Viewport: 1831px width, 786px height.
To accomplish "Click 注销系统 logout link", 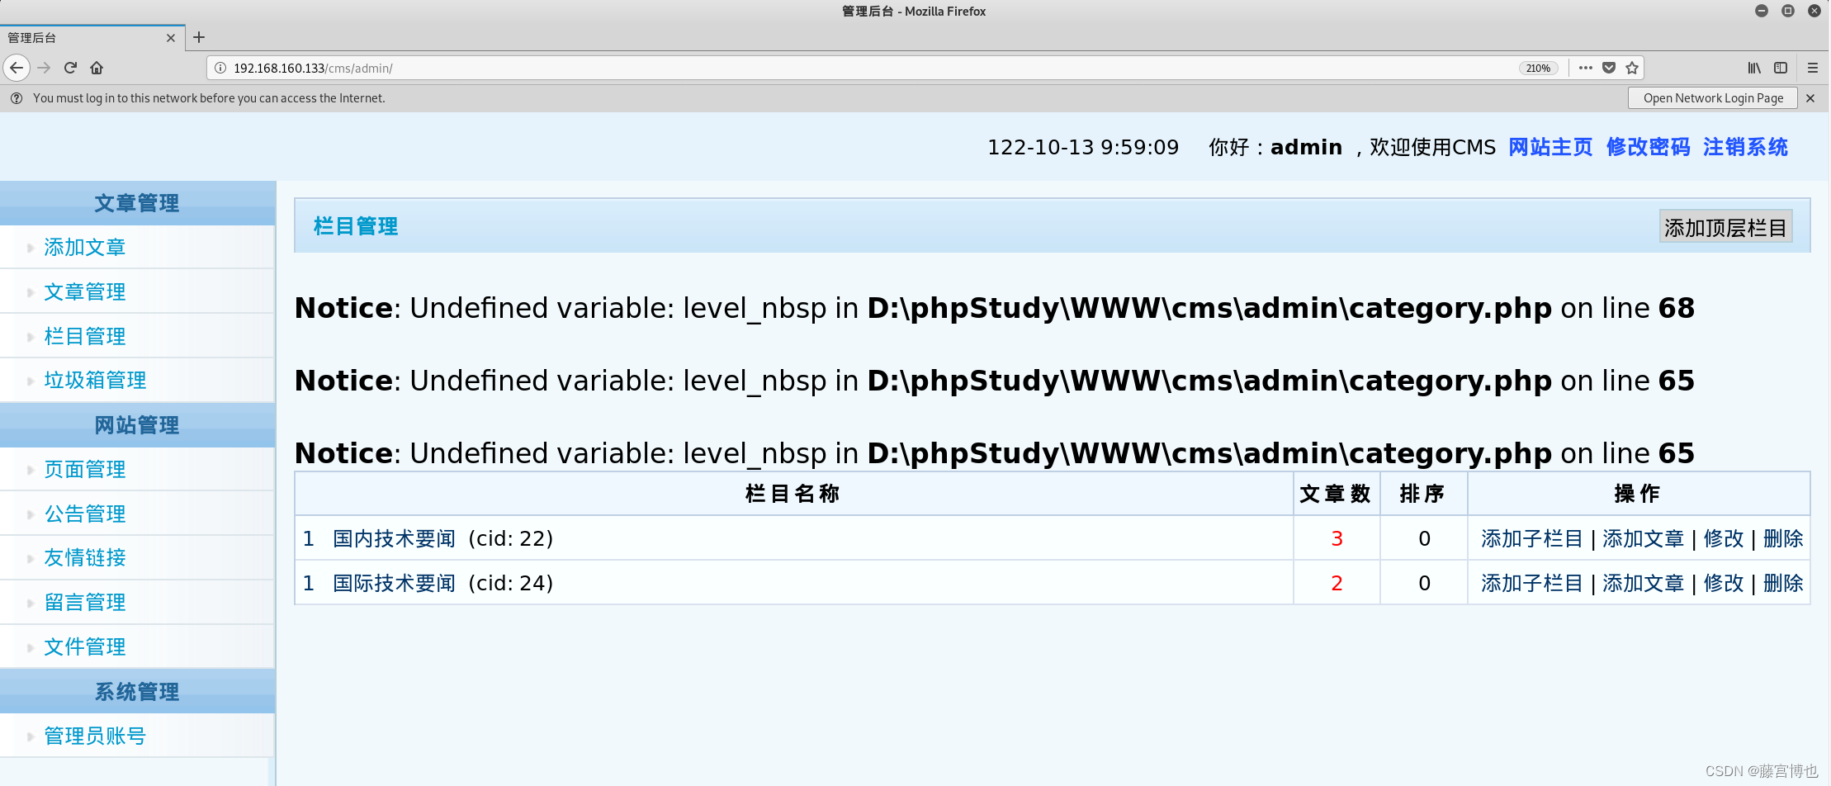I will 1745,147.
